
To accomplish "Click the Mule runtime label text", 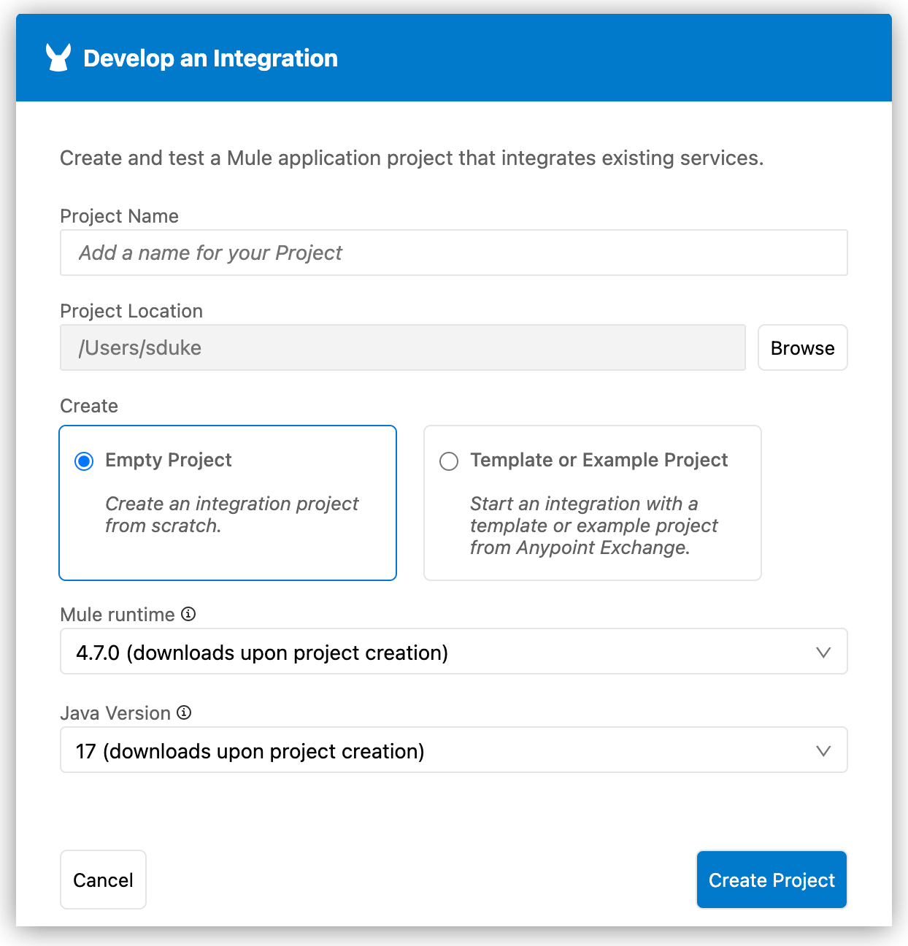I will 118,615.
